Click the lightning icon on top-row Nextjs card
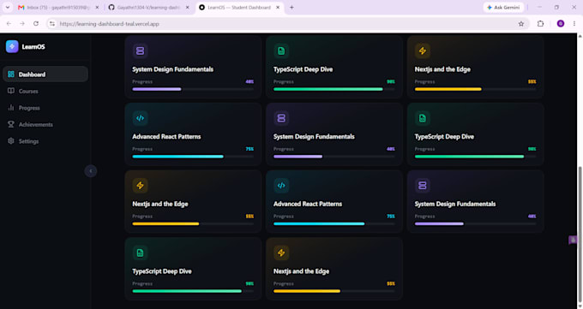 pos(423,51)
